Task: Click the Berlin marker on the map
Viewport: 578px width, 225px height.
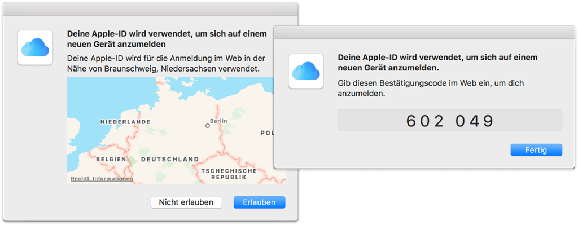Action: 208,126
